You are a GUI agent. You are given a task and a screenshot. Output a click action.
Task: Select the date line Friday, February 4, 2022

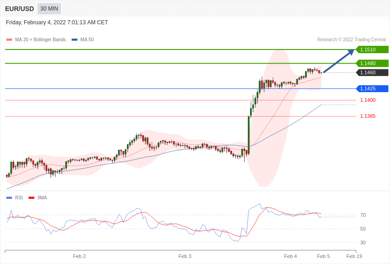pos(57,22)
